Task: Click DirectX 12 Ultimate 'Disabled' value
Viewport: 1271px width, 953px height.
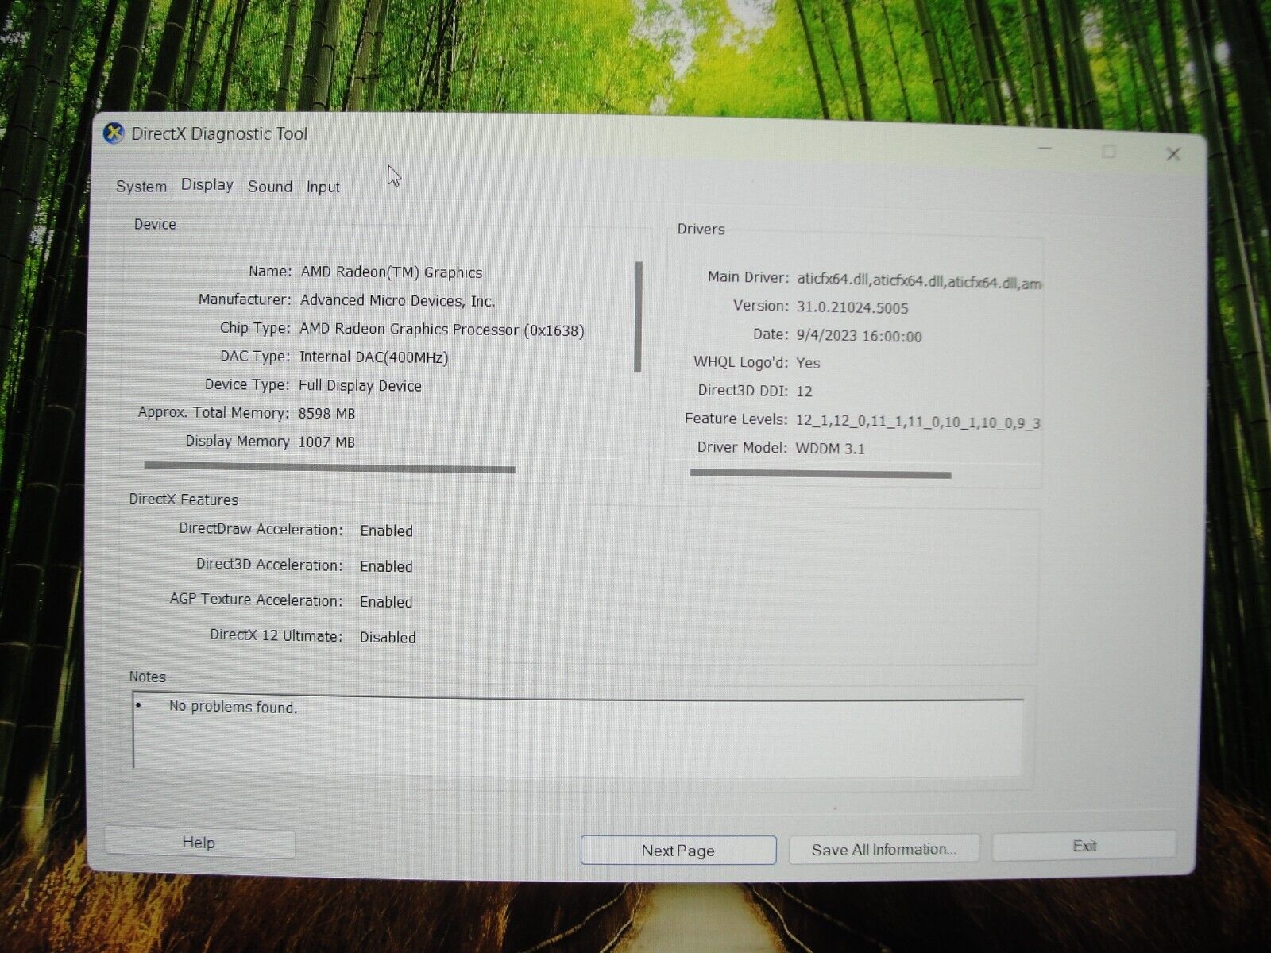Action: pos(388,638)
